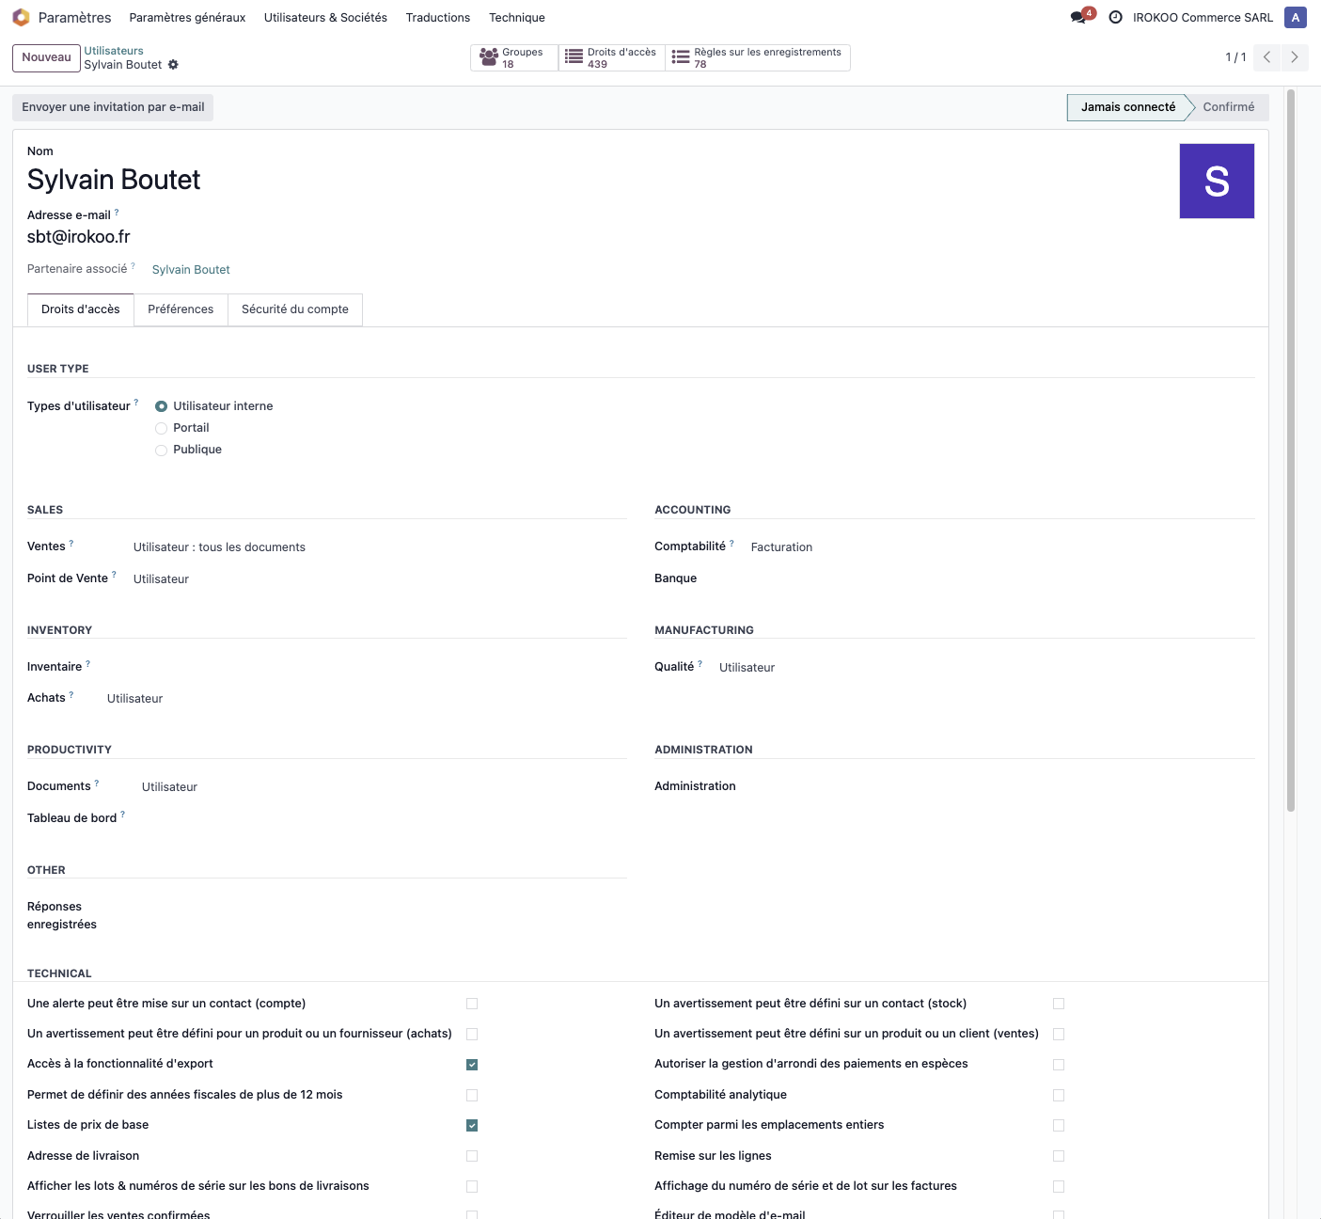The image size is (1321, 1219).
Task: Click the user avatar image 'S'
Action: click(x=1217, y=181)
